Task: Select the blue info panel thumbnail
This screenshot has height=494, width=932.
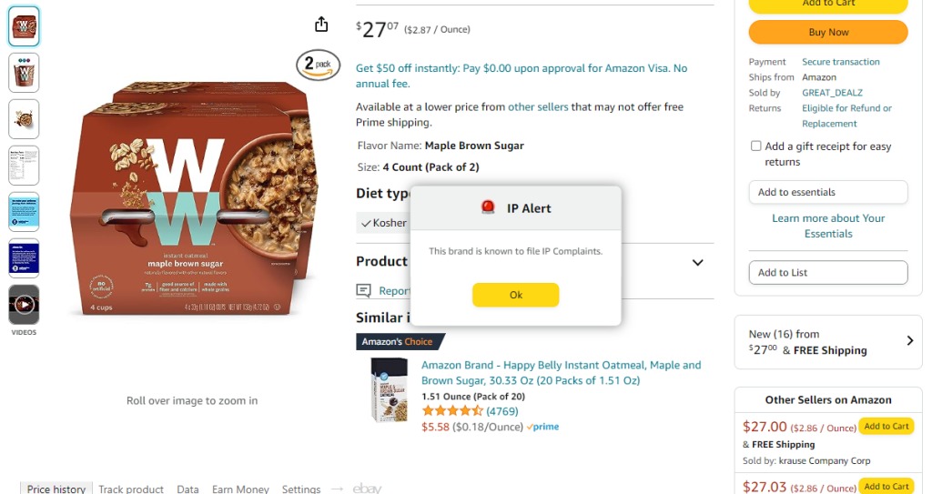Action: coord(24,212)
